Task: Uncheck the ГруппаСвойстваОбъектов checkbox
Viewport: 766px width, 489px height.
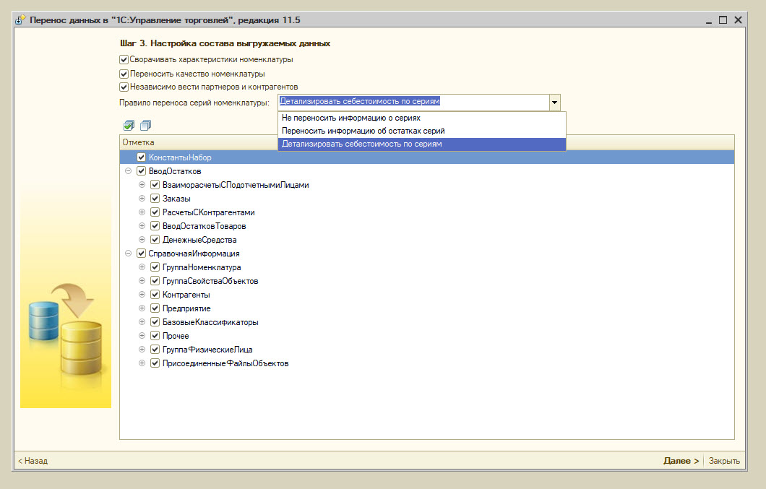Action: coord(155,281)
